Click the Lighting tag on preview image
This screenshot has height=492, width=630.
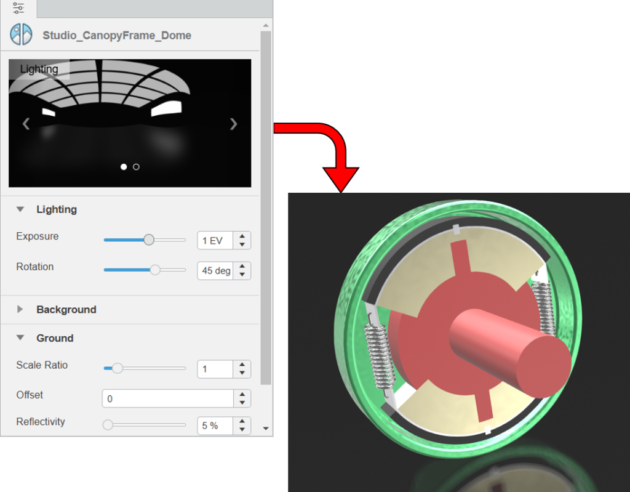click(39, 69)
